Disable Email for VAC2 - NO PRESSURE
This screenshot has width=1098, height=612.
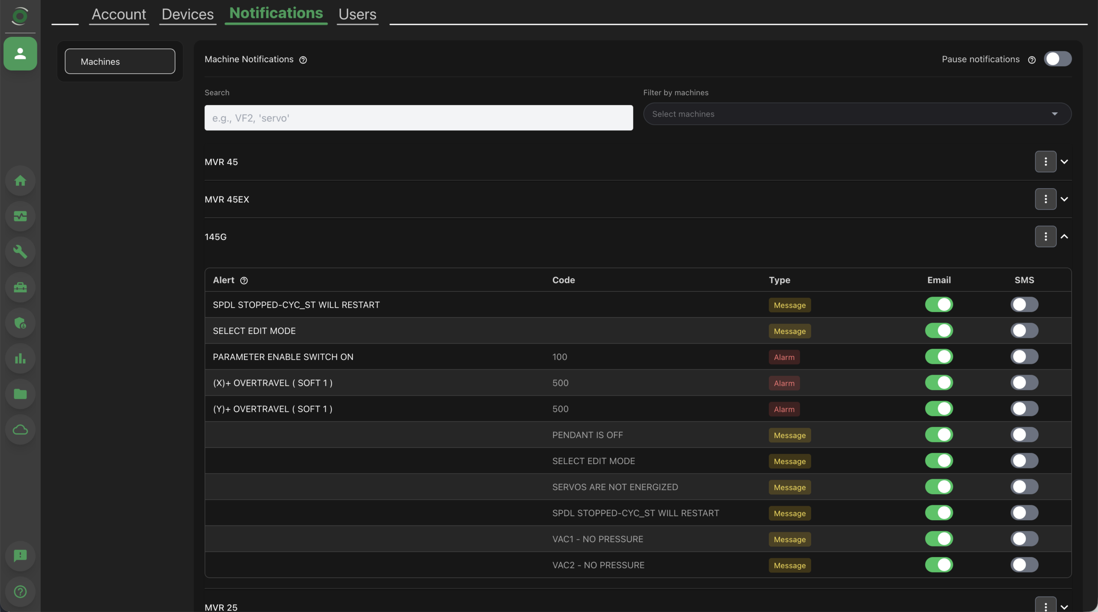[x=939, y=565]
